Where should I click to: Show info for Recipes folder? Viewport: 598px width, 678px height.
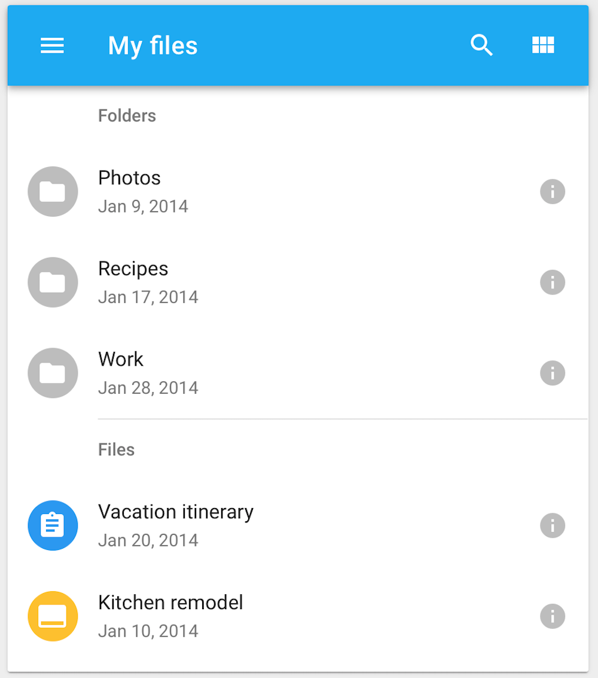point(552,282)
